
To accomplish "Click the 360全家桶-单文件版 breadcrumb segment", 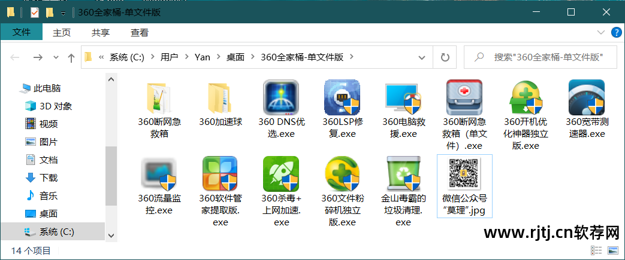I will click(302, 57).
